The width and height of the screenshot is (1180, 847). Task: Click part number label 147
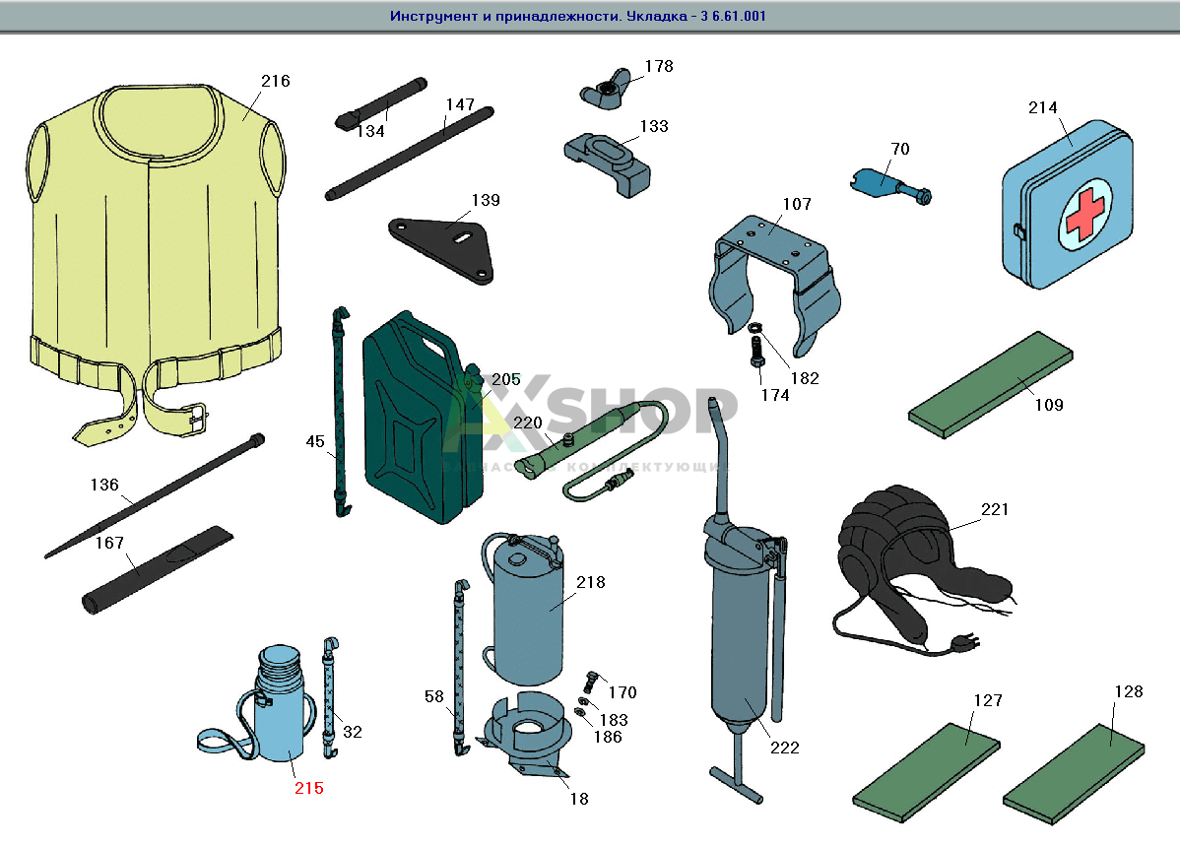460,104
